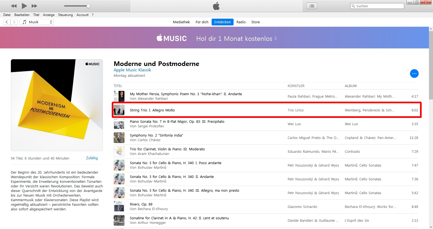Click the Play button

24,6
